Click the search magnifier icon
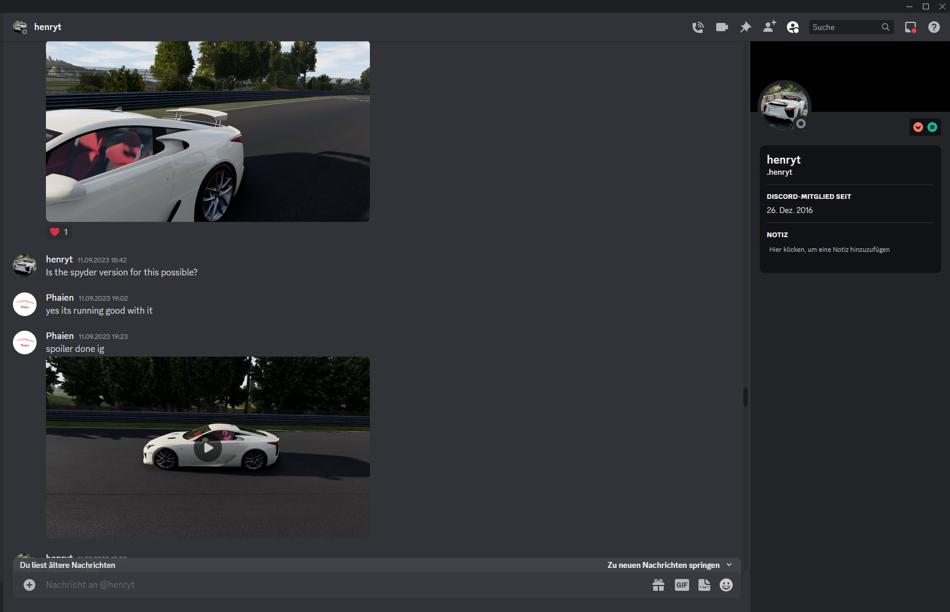Image resolution: width=950 pixels, height=612 pixels. pos(885,27)
